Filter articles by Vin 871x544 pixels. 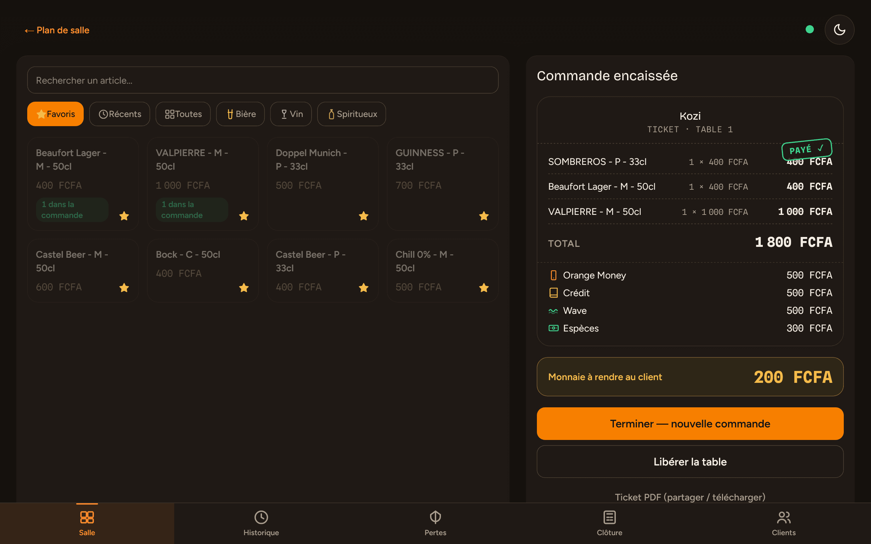(x=291, y=114)
